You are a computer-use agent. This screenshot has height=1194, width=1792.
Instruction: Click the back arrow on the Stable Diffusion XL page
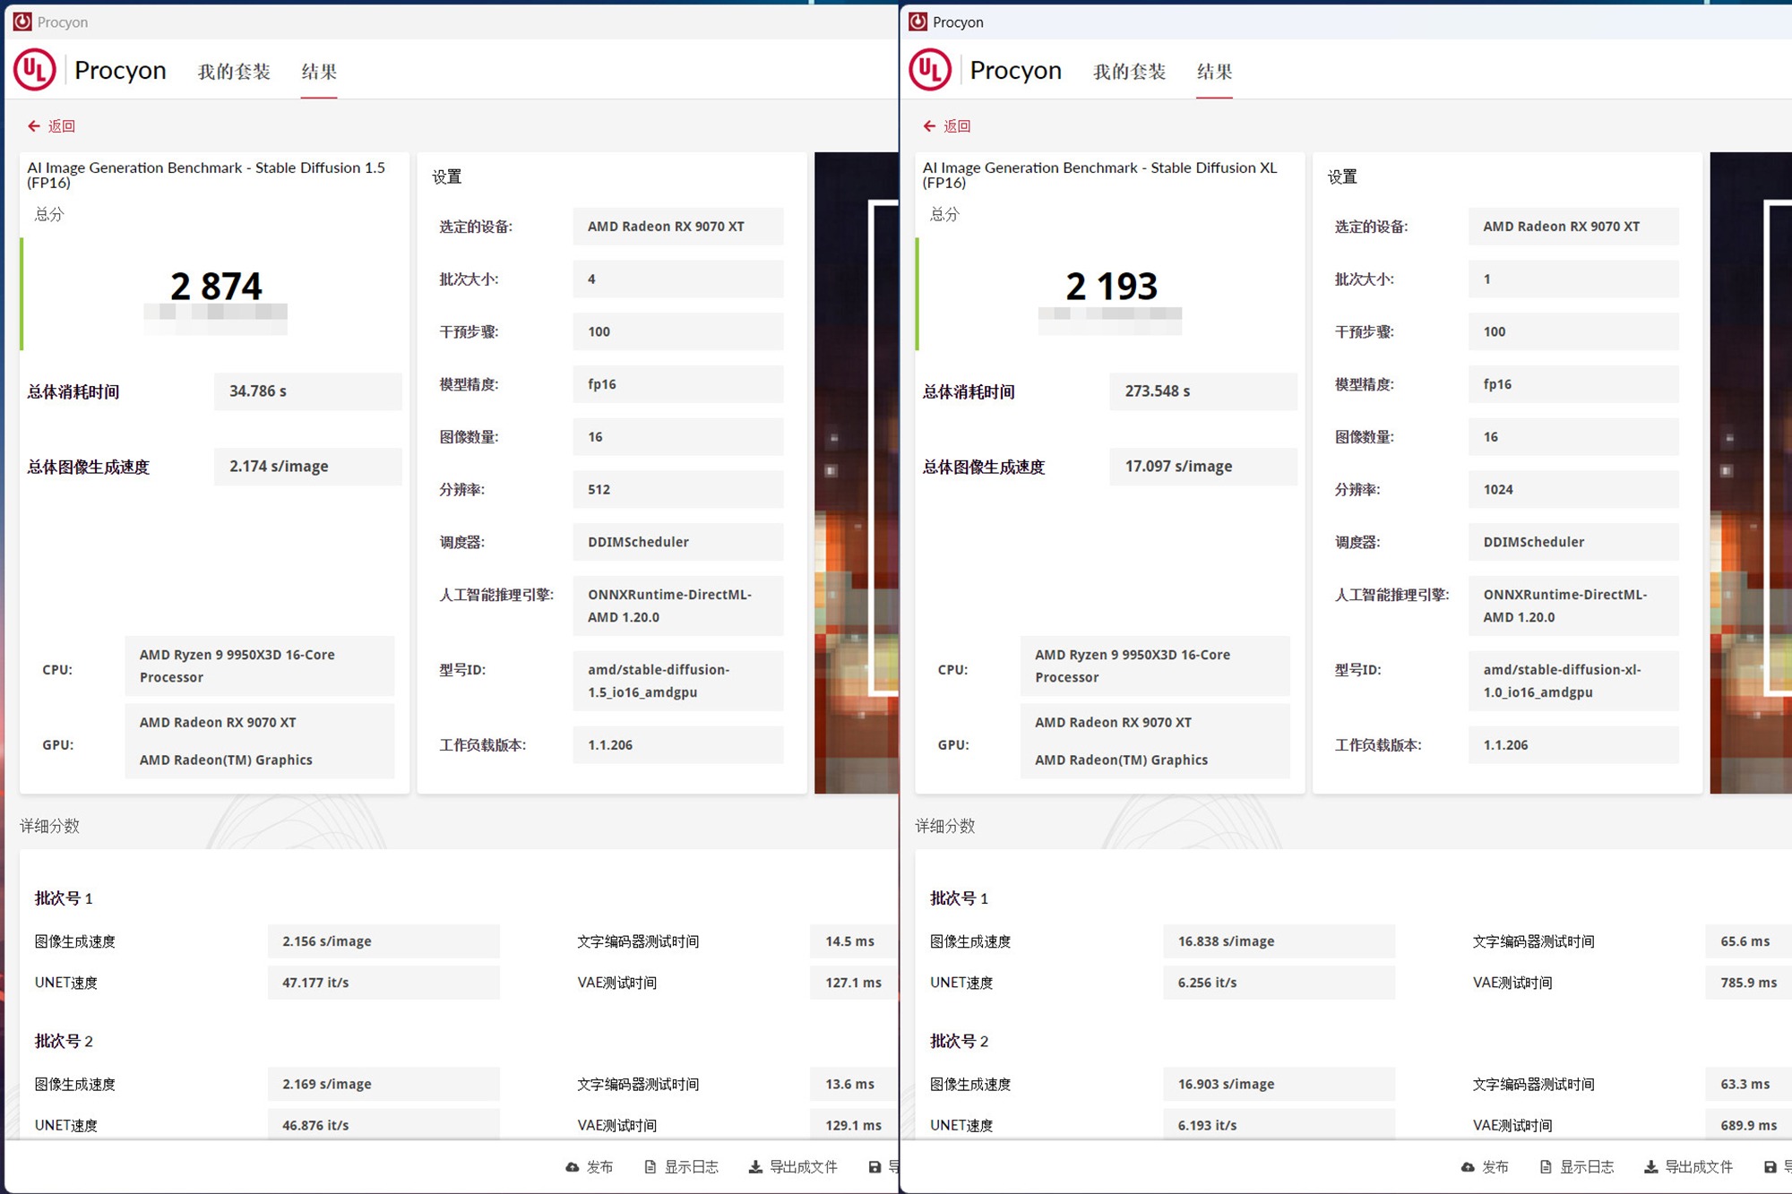tap(929, 126)
